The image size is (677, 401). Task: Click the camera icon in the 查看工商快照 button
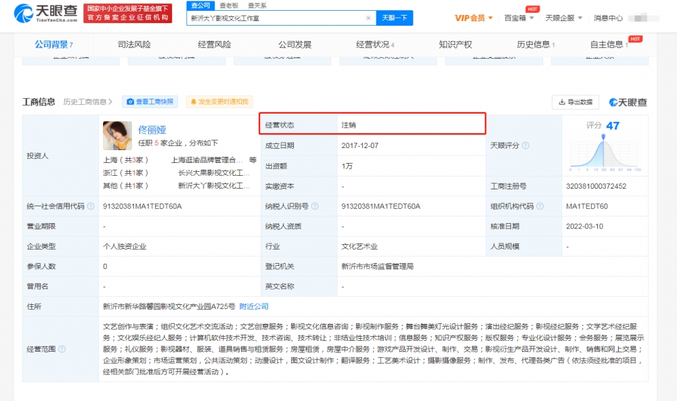tap(131, 101)
